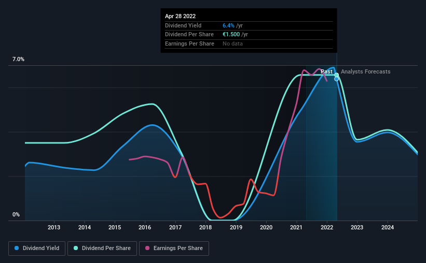Click the blue data point marker at Apr 2022
The height and width of the screenshot is (263, 426).
coord(336,79)
